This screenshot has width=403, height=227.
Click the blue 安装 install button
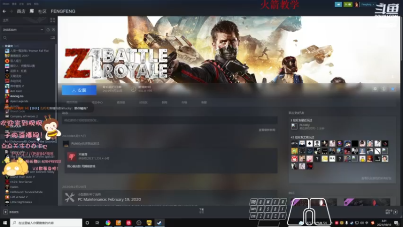(x=79, y=90)
